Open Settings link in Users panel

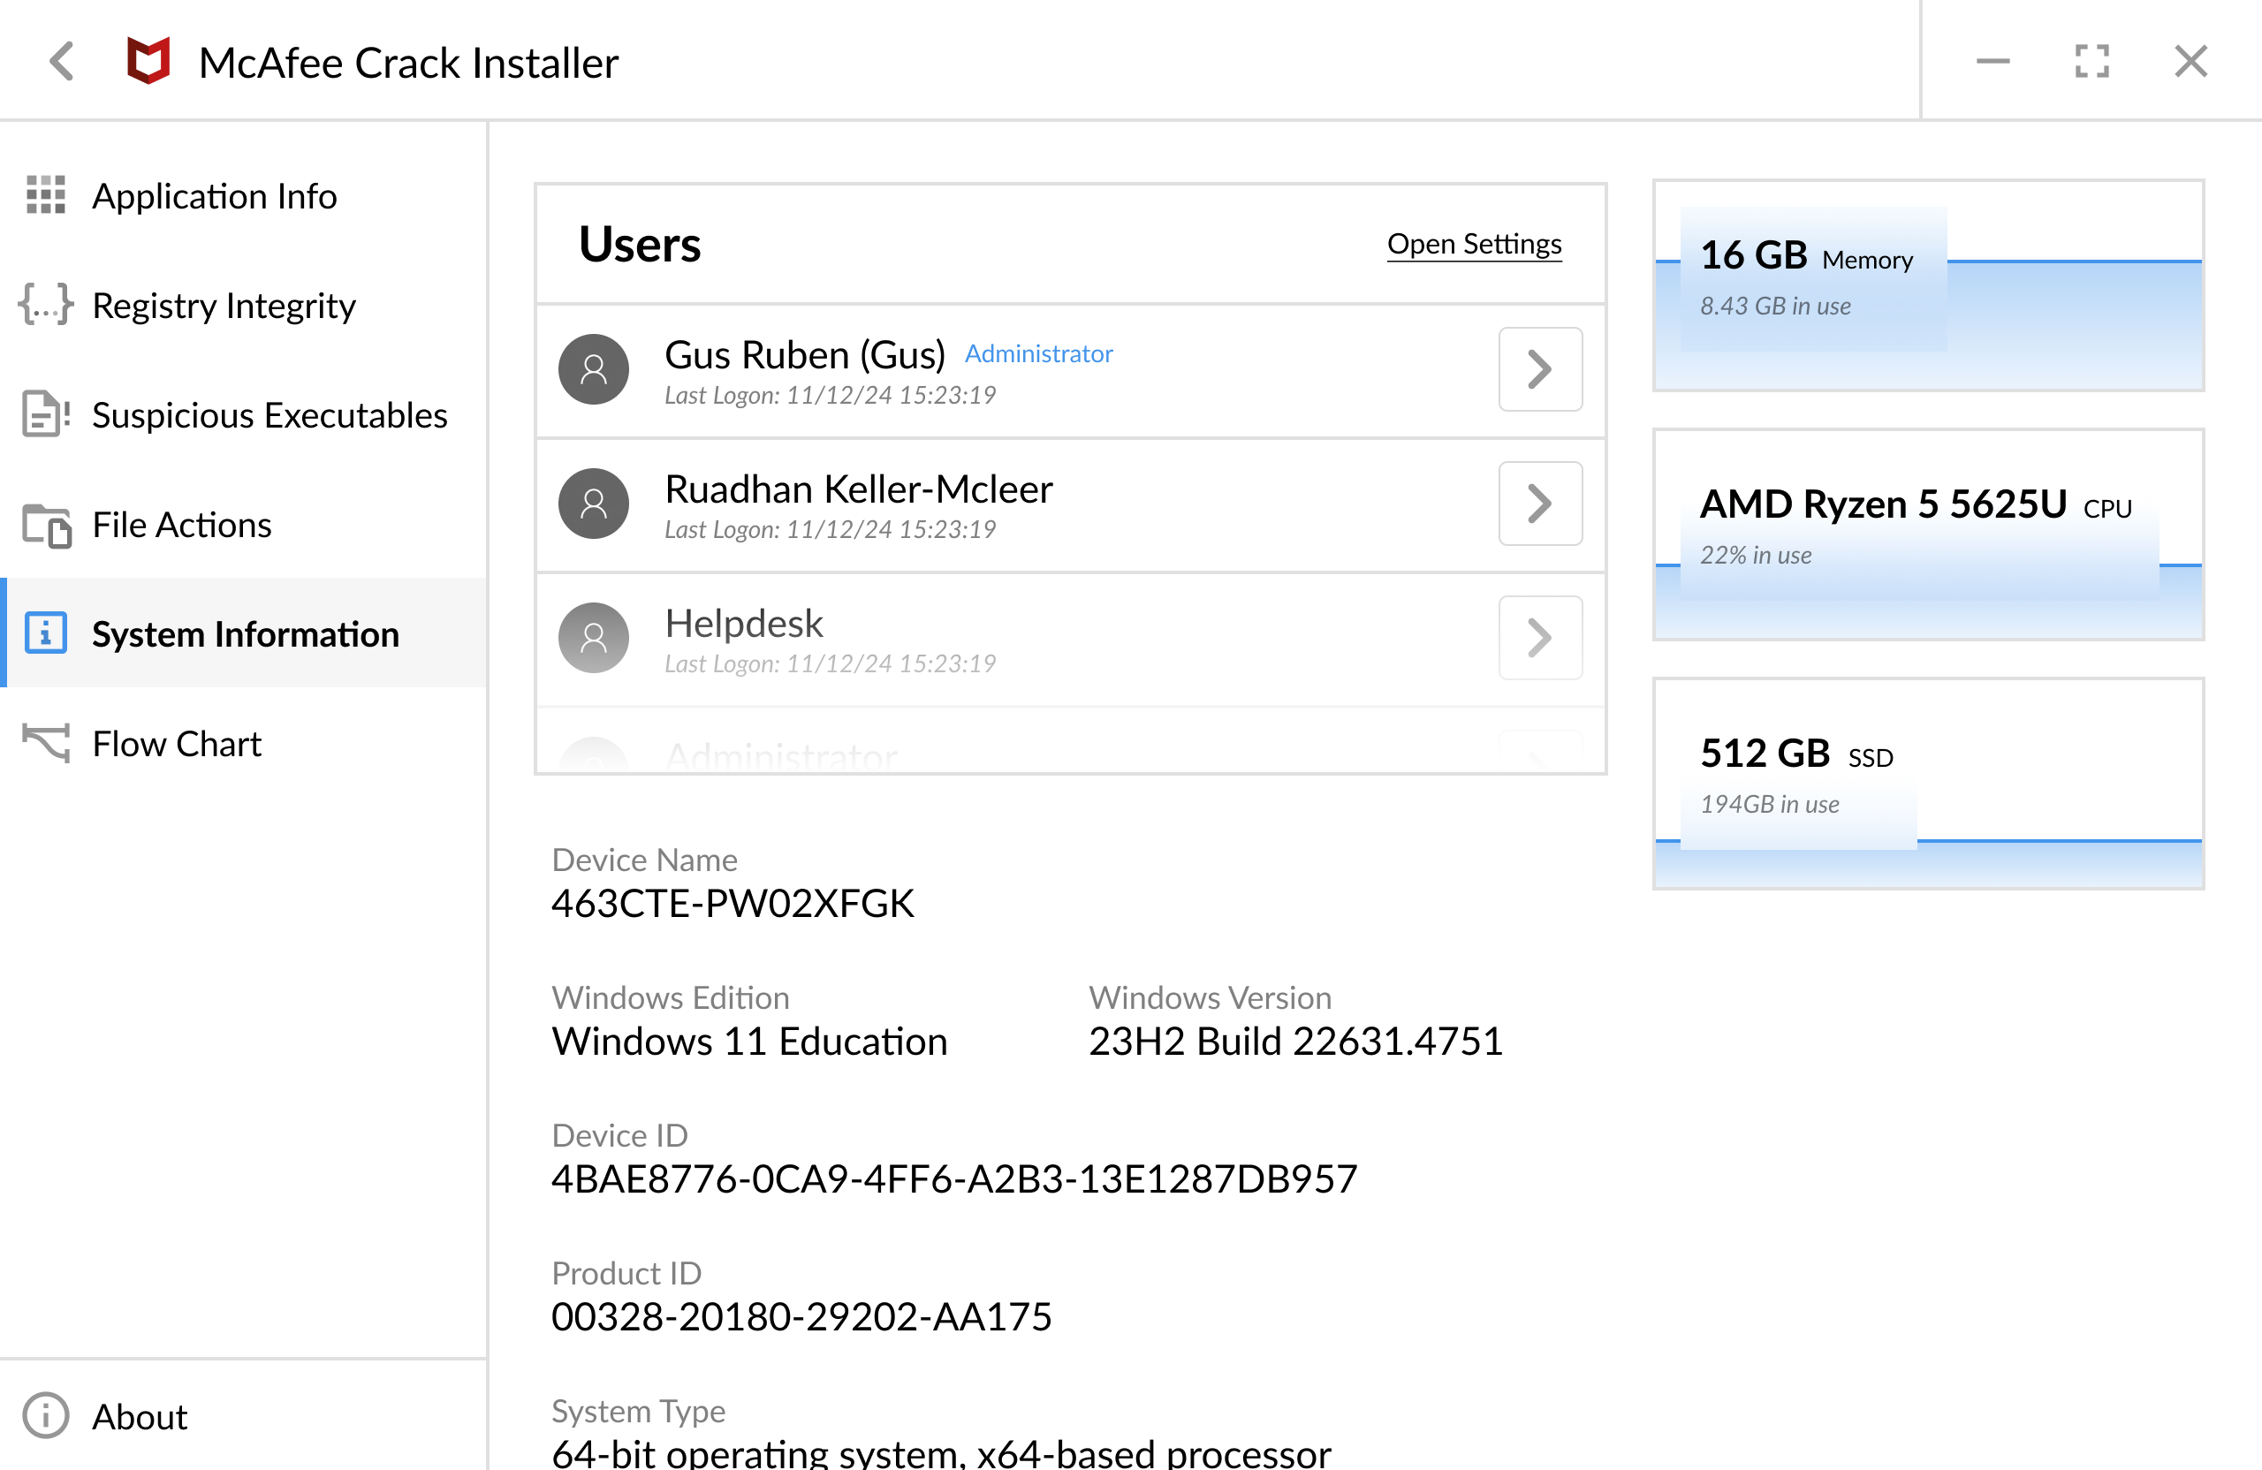tap(1473, 244)
